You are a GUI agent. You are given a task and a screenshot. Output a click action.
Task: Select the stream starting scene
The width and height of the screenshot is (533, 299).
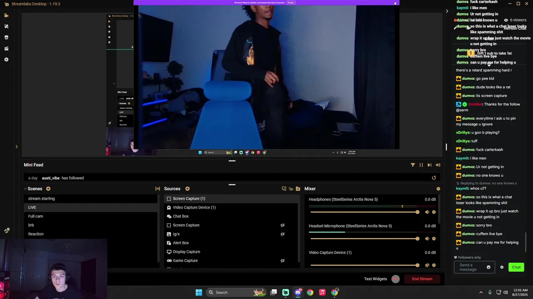tap(91, 199)
